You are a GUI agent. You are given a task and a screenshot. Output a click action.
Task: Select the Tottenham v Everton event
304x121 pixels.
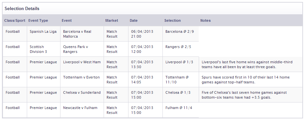(81, 77)
